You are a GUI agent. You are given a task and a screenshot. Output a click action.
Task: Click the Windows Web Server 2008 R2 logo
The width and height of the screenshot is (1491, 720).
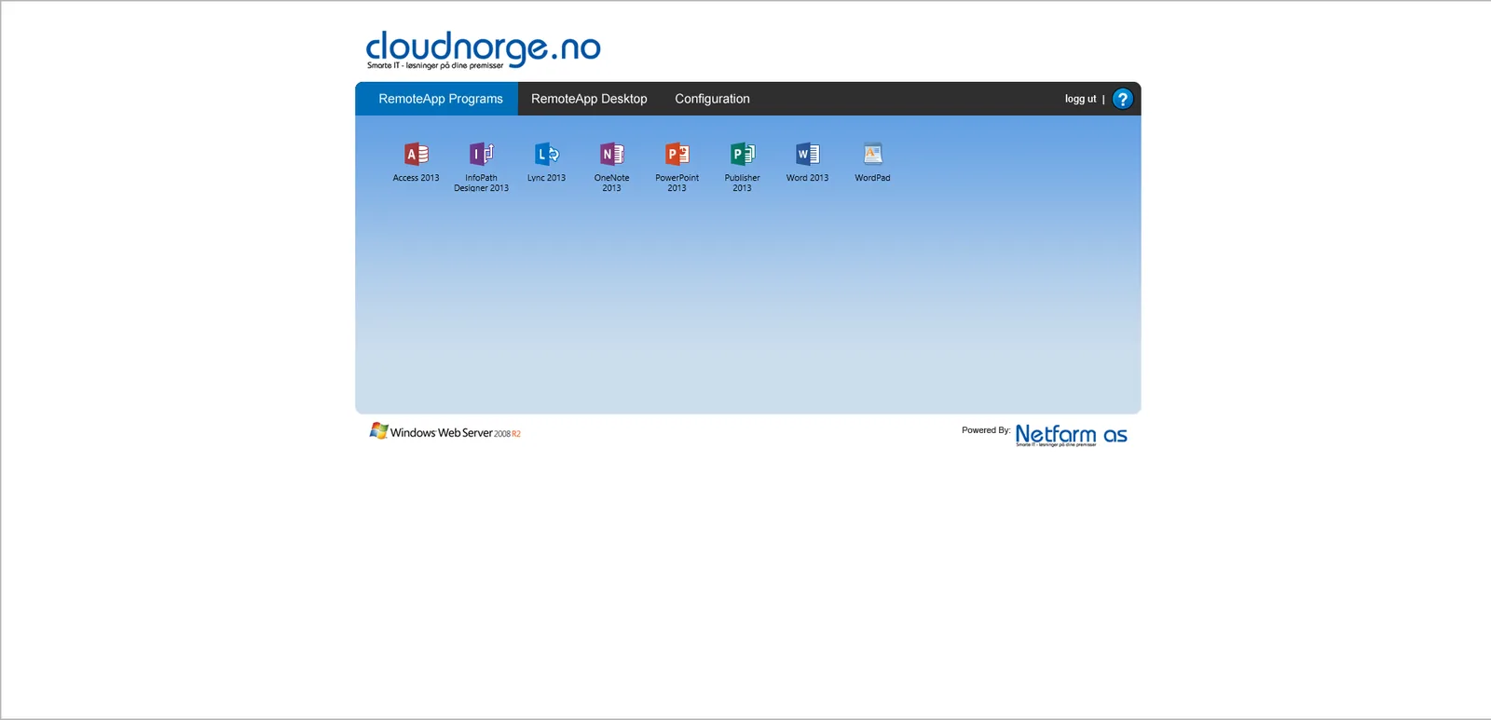tap(445, 431)
